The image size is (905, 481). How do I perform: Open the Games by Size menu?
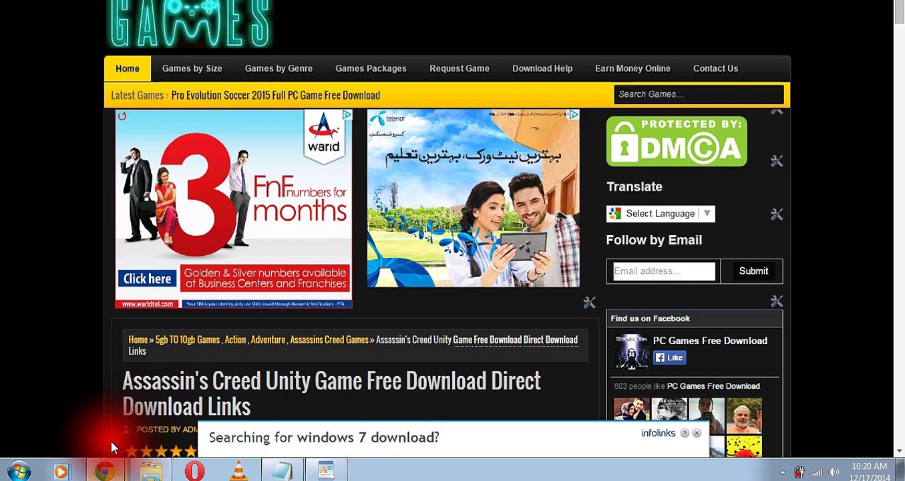coord(192,68)
